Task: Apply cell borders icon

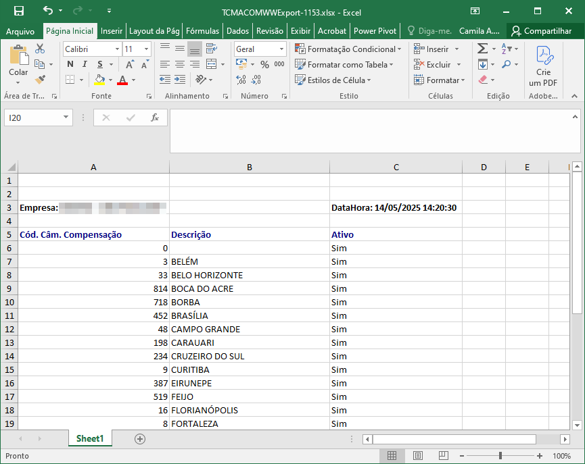Action: point(70,80)
